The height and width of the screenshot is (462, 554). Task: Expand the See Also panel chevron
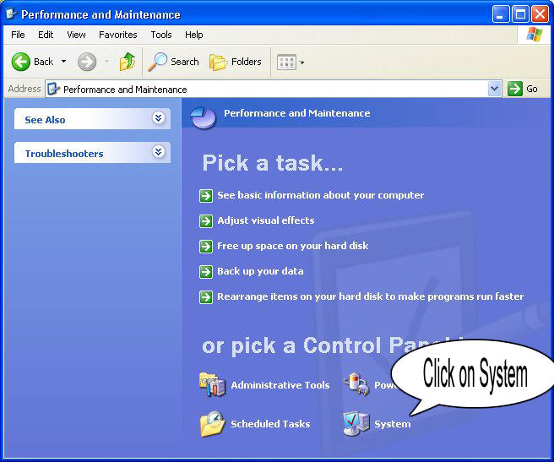point(158,118)
